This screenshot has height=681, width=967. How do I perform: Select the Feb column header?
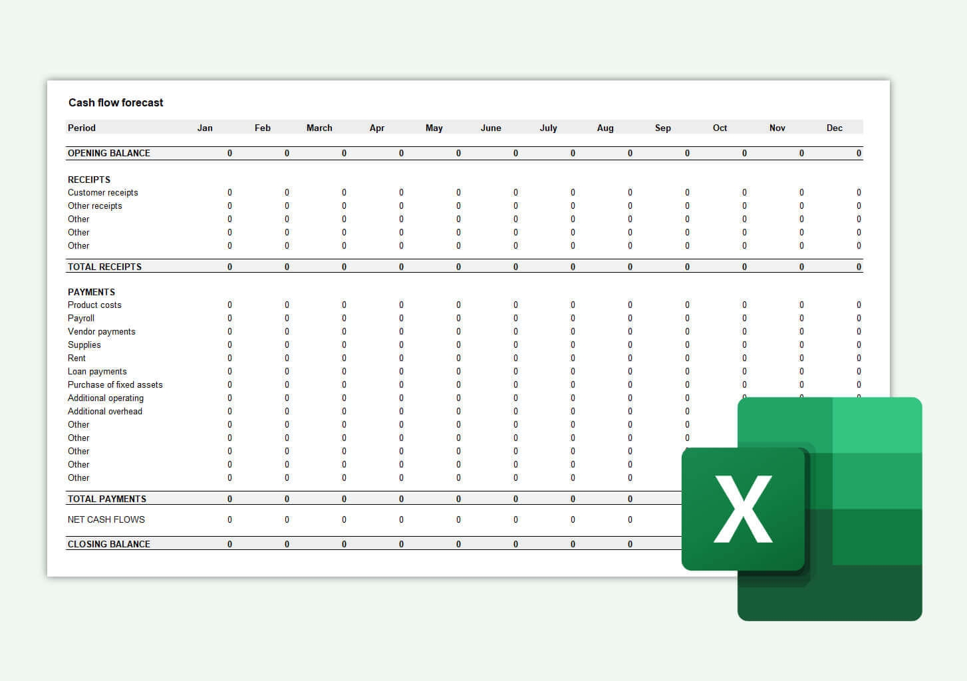[262, 128]
